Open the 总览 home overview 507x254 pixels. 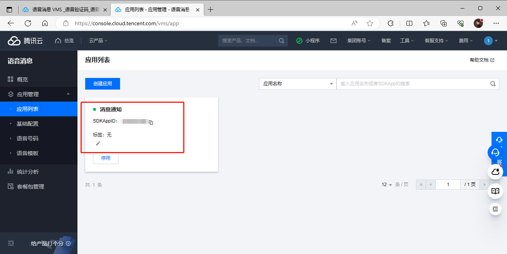(x=64, y=40)
